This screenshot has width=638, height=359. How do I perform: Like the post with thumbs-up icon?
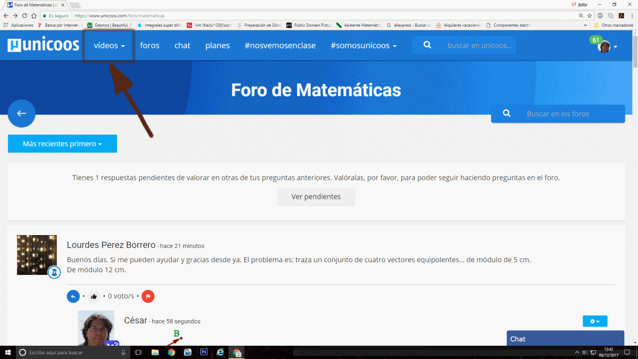[94, 296]
